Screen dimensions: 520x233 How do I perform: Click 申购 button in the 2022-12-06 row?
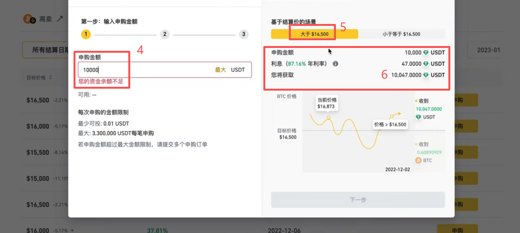pos(458,230)
